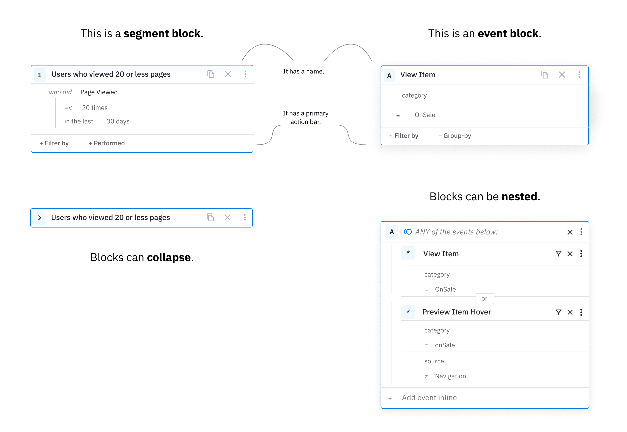
Task: Click + Filter by on the segment block
Action: point(54,143)
